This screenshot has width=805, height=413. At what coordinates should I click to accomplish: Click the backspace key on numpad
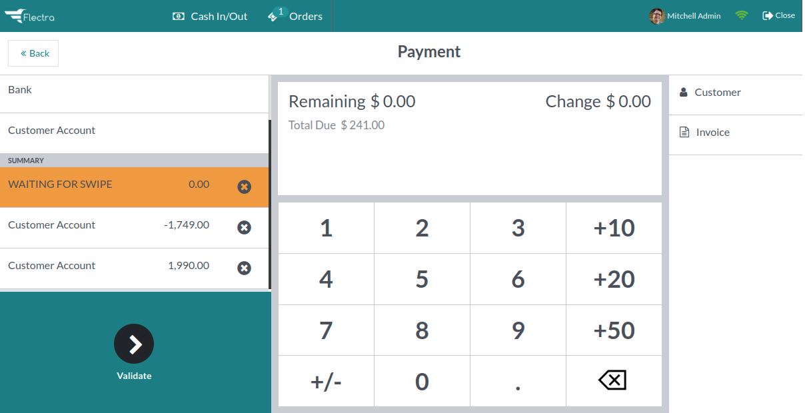click(x=614, y=381)
